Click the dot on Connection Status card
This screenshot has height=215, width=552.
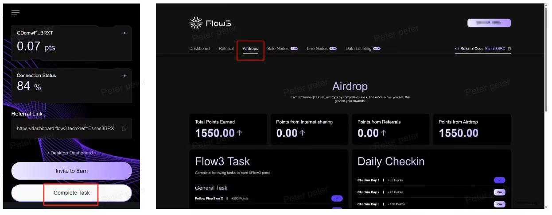click(x=124, y=76)
